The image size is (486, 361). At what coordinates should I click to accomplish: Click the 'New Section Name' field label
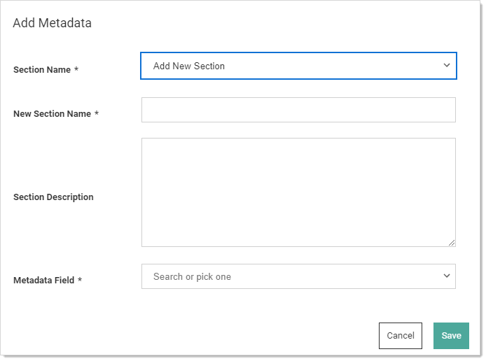pos(52,113)
